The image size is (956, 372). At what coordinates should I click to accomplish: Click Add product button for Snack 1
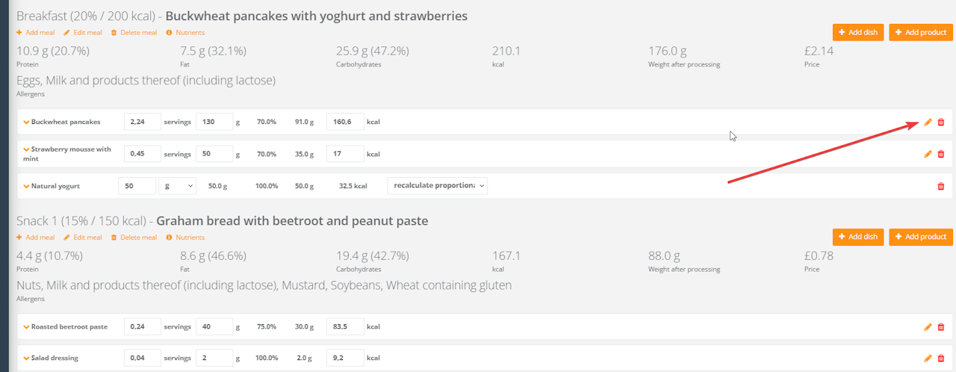point(920,237)
